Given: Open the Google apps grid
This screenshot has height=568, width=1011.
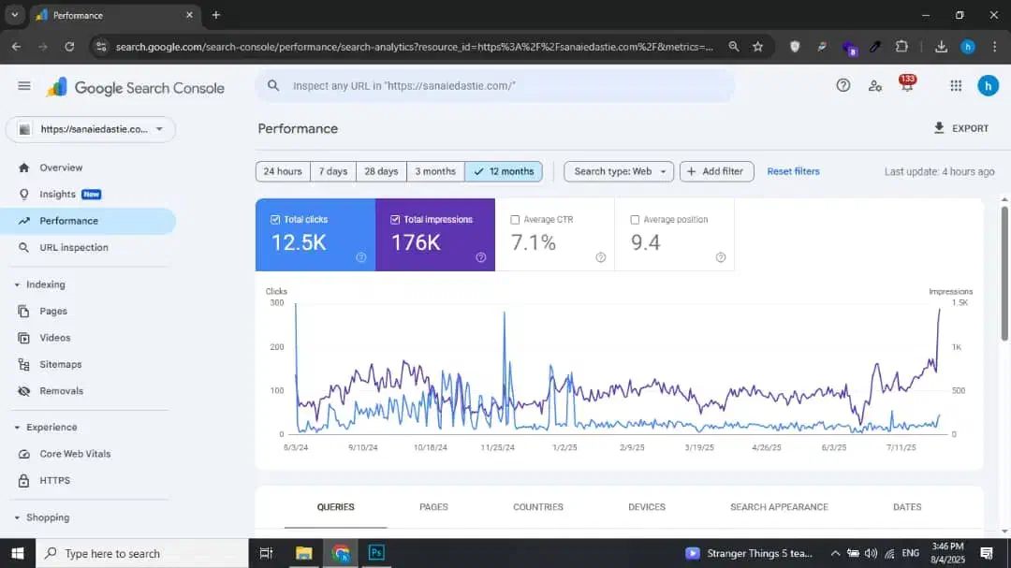Looking at the screenshot, I should (x=956, y=85).
